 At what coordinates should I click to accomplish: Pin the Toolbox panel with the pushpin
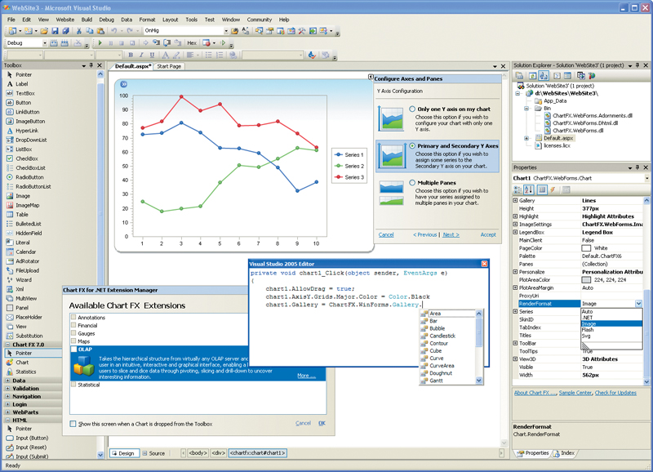91,65
